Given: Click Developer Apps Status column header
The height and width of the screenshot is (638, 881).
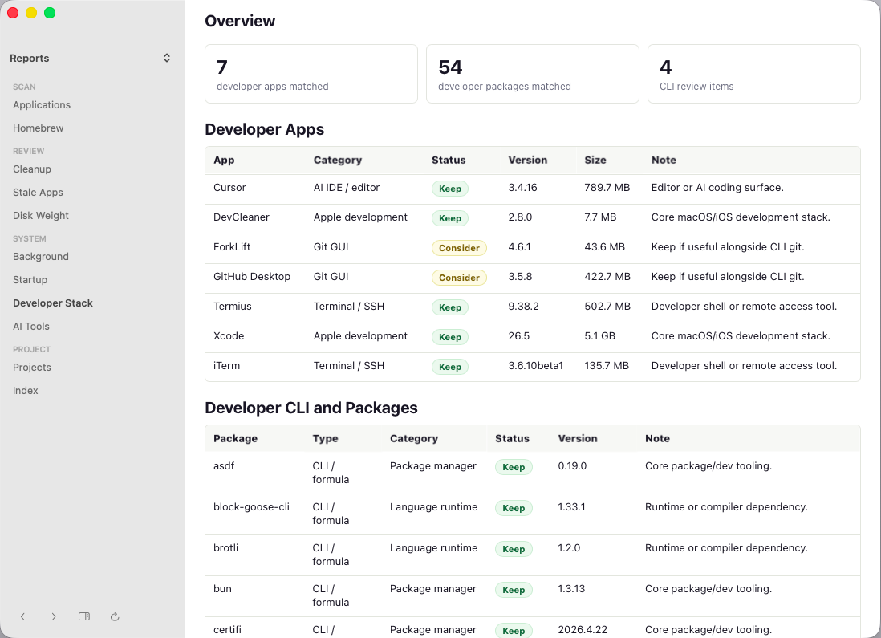Looking at the screenshot, I should pyautogui.click(x=449, y=161).
